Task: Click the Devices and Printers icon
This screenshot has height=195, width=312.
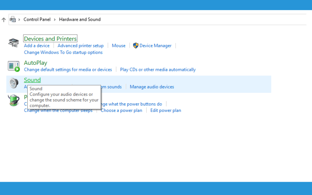Action: pyautogui.click(x=14, y=43)
